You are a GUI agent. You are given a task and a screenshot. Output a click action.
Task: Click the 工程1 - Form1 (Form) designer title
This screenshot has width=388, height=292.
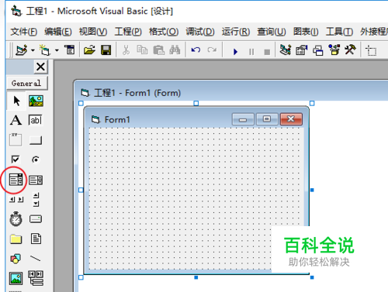[x=137, y=93]
